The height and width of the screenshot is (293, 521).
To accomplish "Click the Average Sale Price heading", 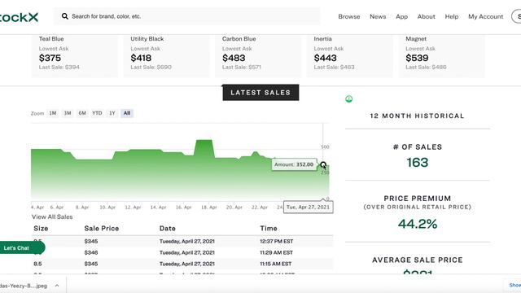I will (x=418, y=260).
